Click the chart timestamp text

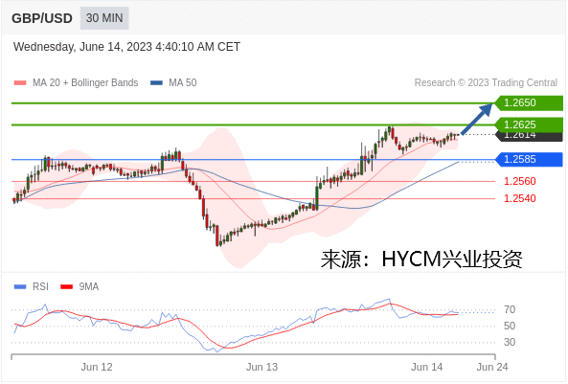pyautogui.click(x=126, y=47)
